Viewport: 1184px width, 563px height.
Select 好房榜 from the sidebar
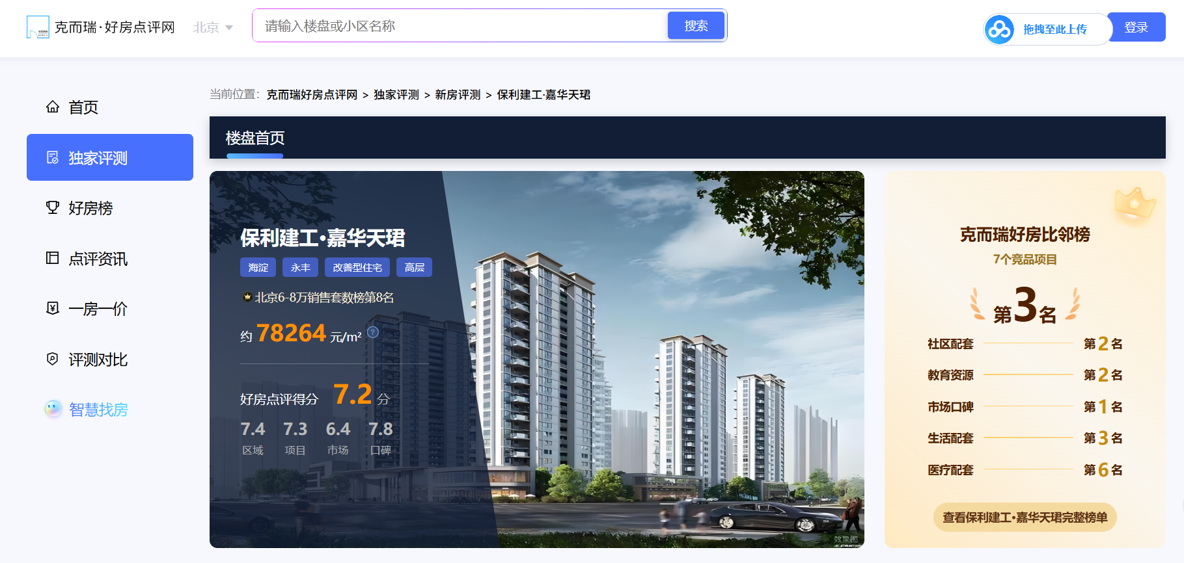point(110,208)
